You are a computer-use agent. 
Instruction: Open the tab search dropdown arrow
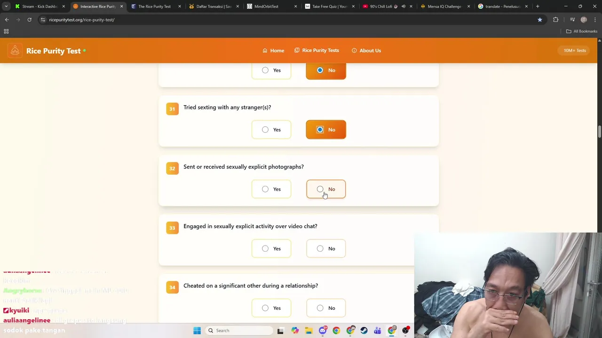(x=6, y=7)
